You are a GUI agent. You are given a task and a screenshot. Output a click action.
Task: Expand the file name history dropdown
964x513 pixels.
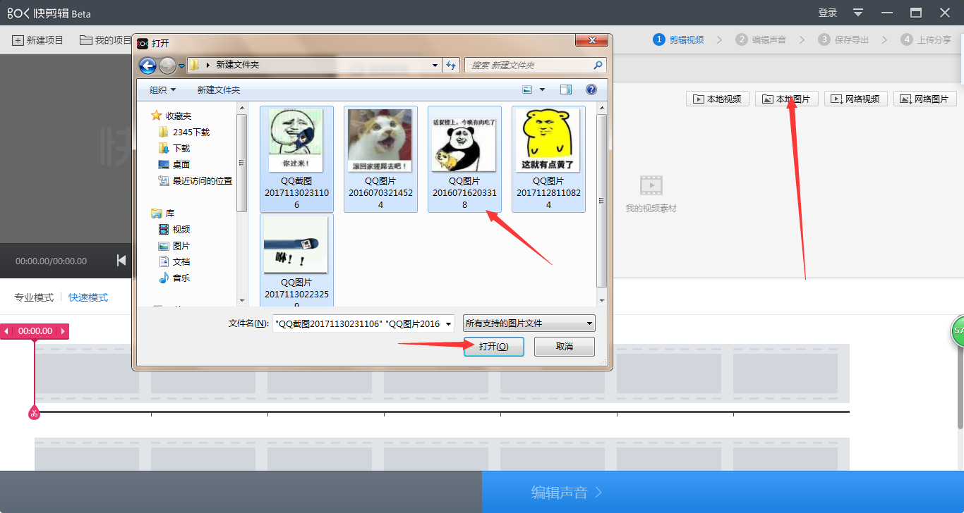click(448, 323)
